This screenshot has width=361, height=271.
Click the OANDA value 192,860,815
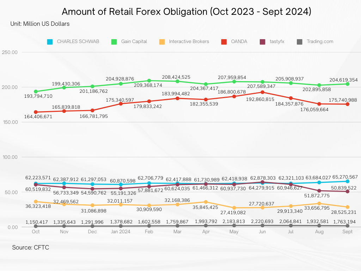point(260,99)
